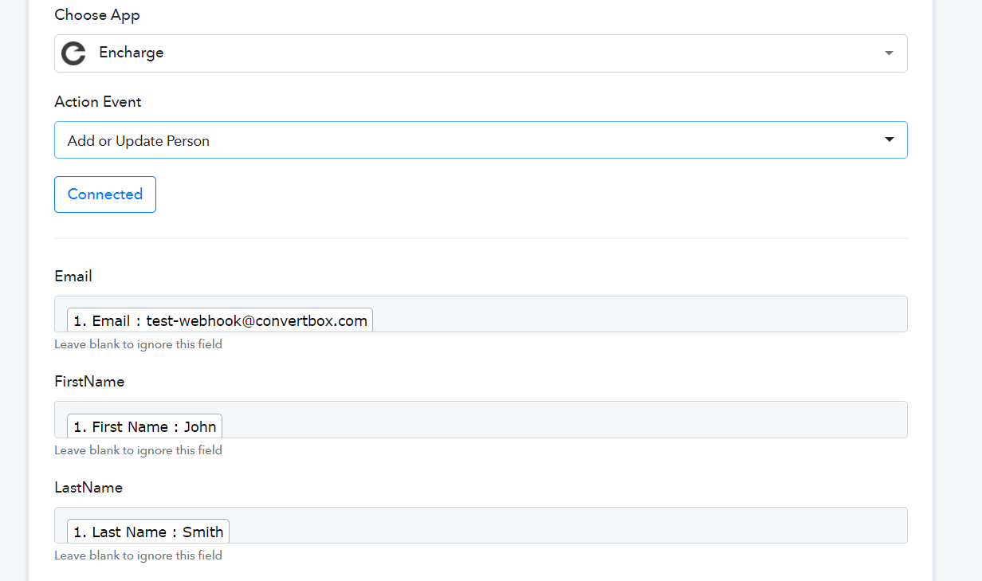Click the hint text under LastName field
The image size is (982, 581).
point(138,555)
